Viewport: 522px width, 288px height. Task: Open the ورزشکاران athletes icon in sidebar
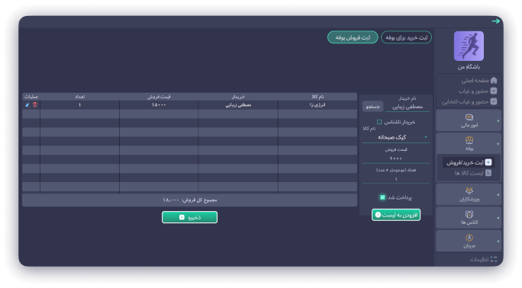click(469, 190)
